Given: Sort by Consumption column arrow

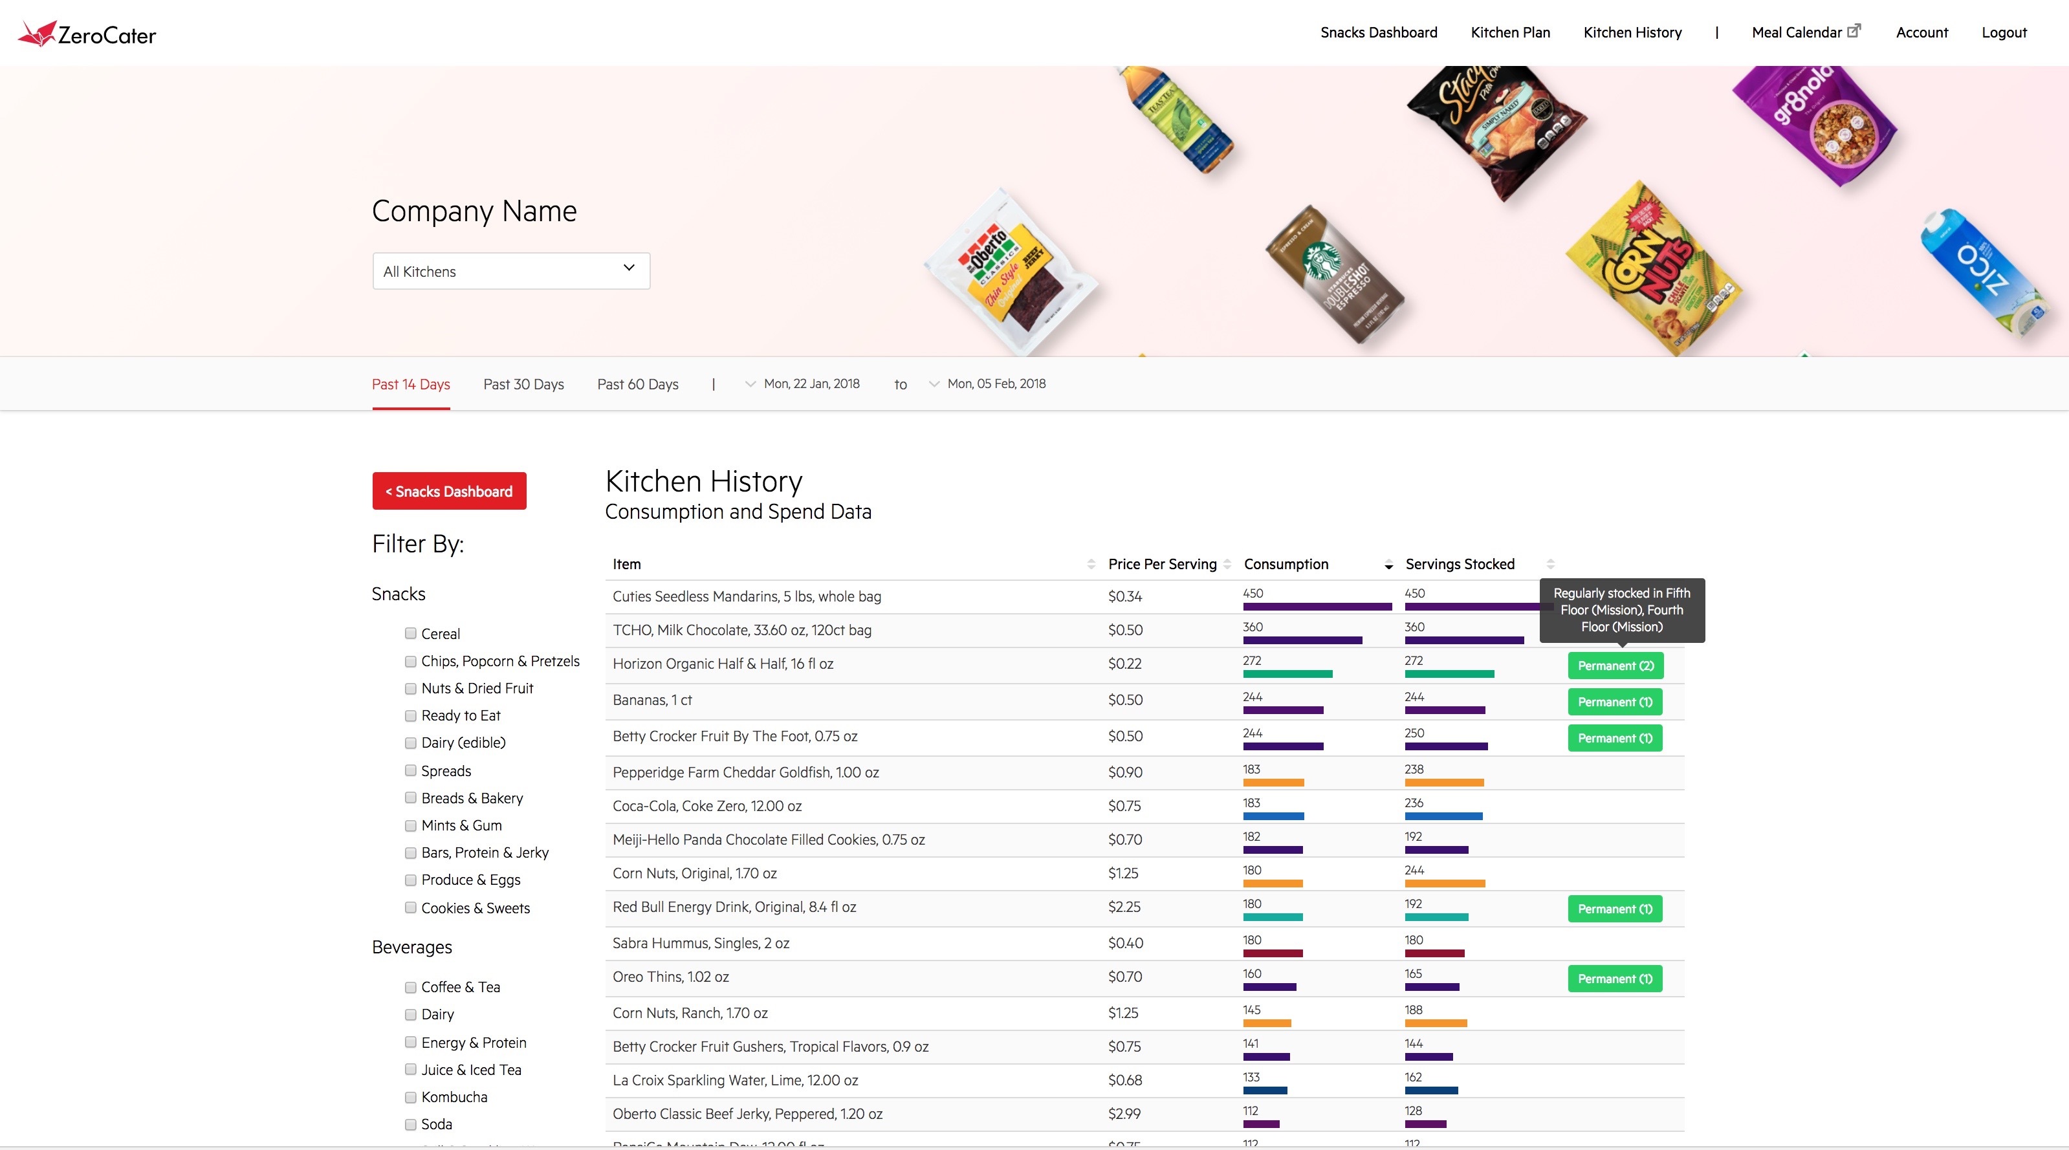Looking at the screenshot, I should pos(1388,566).
